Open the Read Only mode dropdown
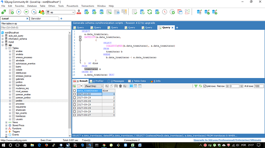Image resolution: width=265 pixels, height=148 pixels. (x=94, y=86)
